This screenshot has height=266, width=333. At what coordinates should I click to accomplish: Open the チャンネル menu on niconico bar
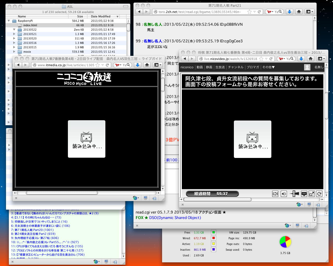pos(236,67)
